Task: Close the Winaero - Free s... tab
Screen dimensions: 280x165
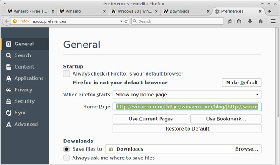Action: point(52,11)
